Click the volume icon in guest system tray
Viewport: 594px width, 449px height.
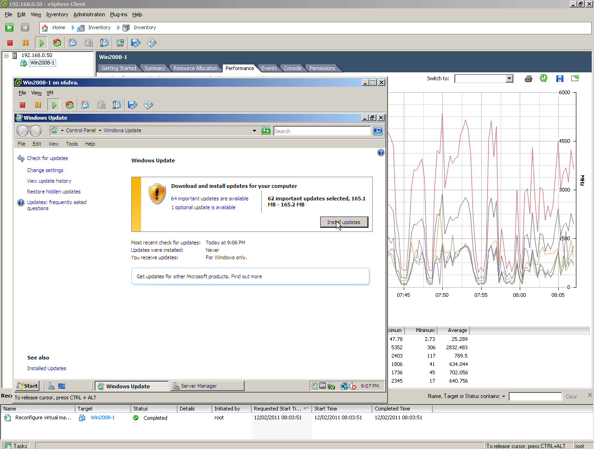pos(352,386)
